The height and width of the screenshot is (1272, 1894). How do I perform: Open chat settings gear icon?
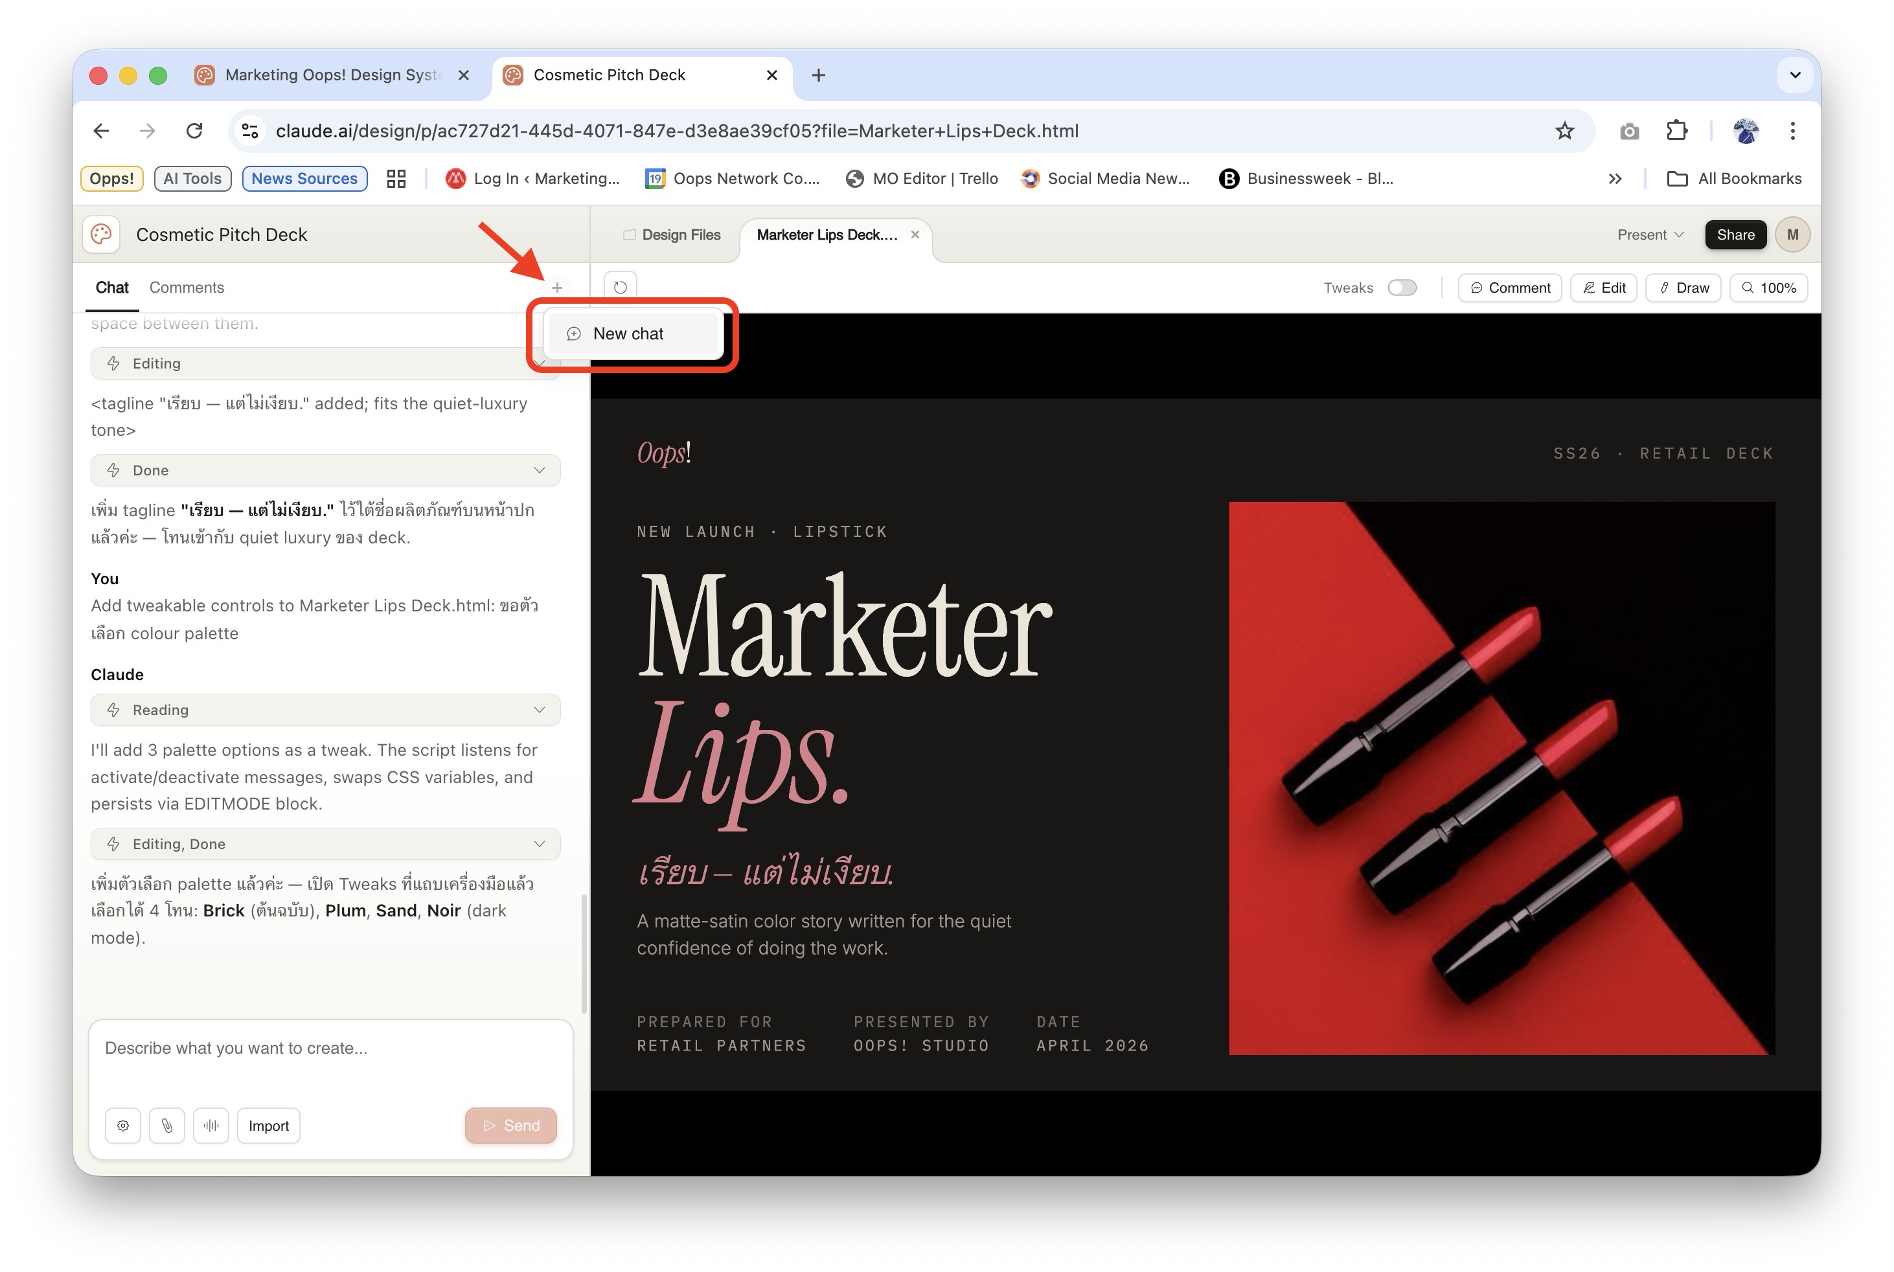[x=123, y=1125]
